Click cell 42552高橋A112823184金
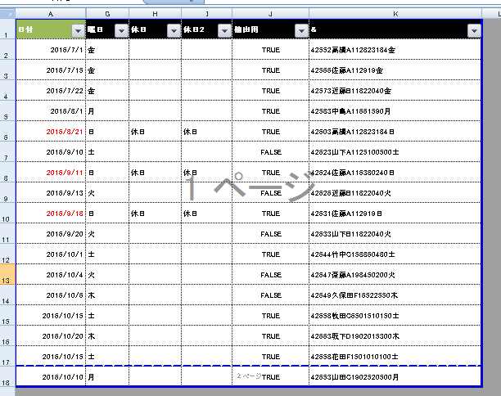Image resolution: width=501 pixels, height=396 pixels. [395, 49]
